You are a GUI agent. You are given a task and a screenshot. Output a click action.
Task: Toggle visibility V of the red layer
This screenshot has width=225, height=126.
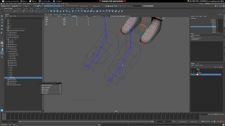192,73
